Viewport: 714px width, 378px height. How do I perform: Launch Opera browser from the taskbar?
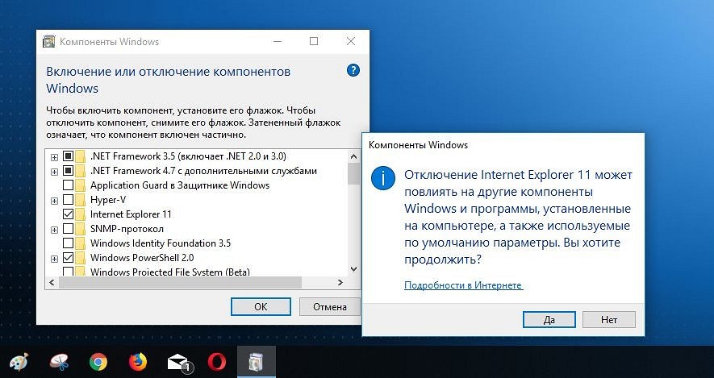coord(217,363)
